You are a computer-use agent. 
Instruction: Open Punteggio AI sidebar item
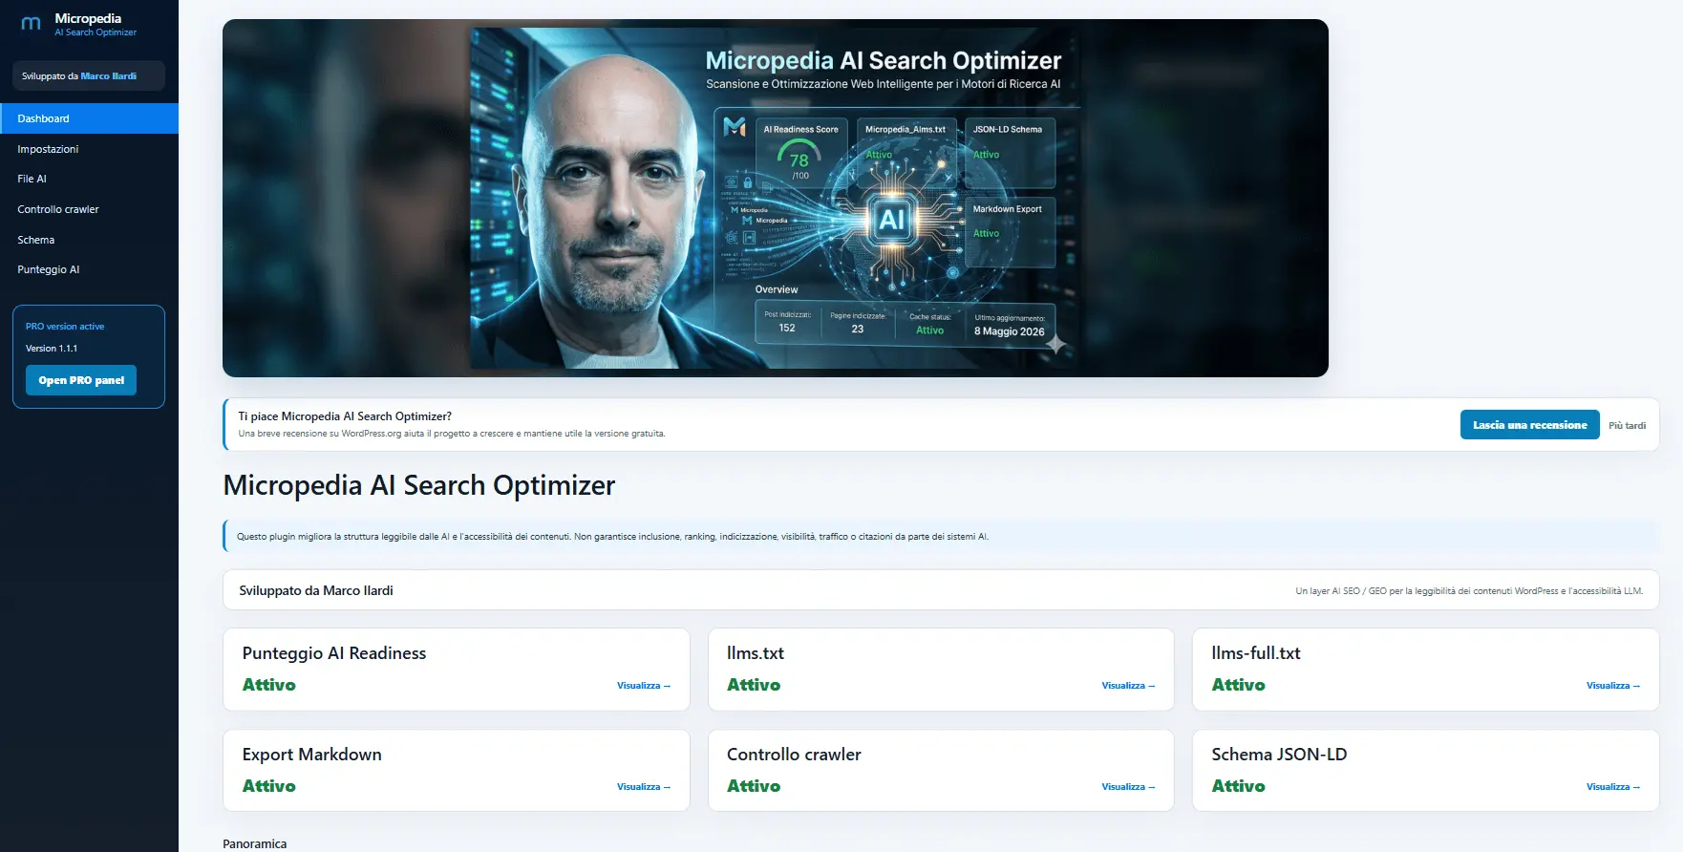point(89,269)
